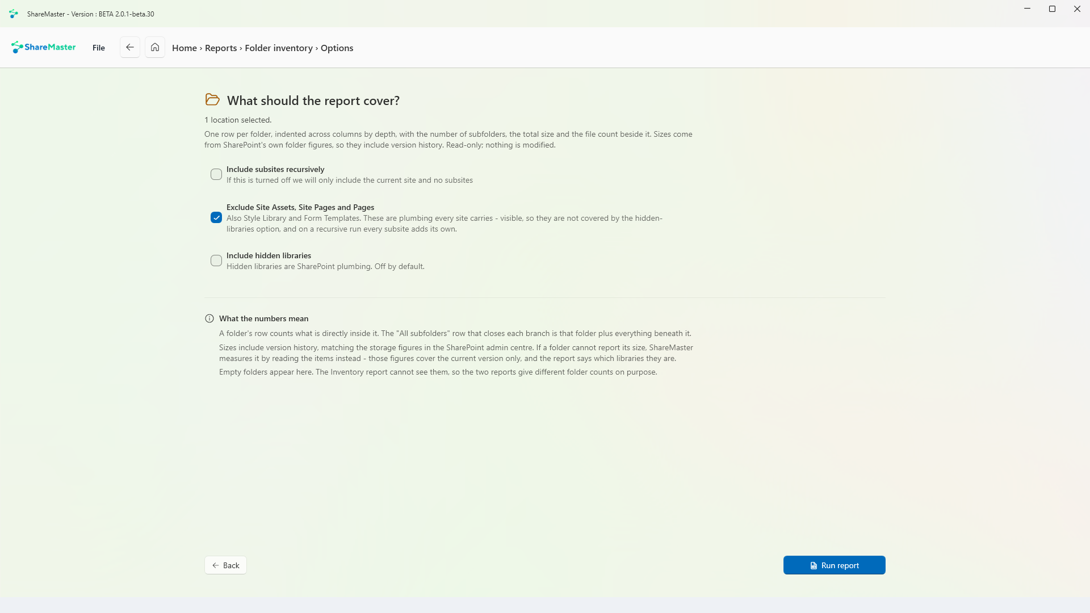Viewport: 1090px width, 613px height.
Task: Click the 'Include subsites recursively' label
Action: coord(275,169)
